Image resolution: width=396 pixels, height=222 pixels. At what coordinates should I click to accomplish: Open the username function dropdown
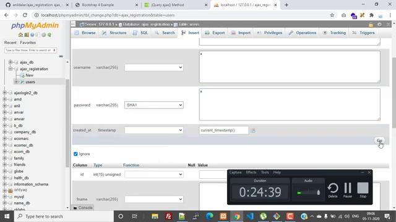(x=154, y=67)
